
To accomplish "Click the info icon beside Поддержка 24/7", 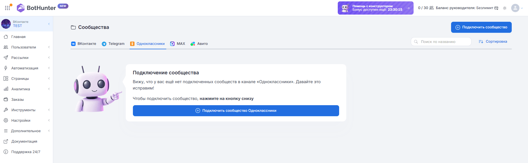I will coord(6,152).
